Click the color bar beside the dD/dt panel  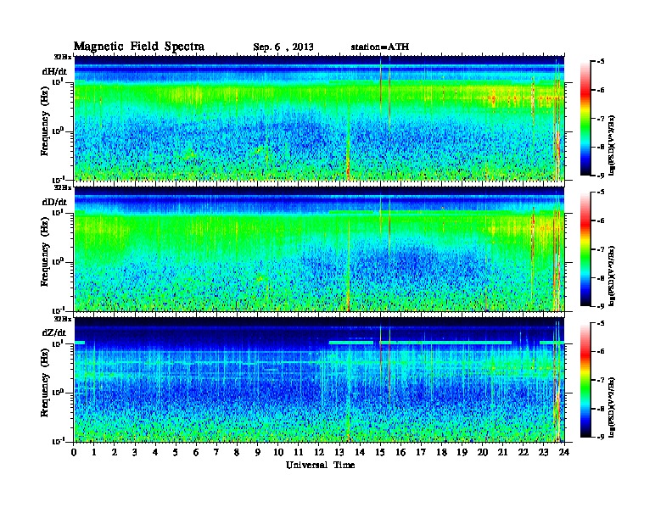(x=585, y=249)
